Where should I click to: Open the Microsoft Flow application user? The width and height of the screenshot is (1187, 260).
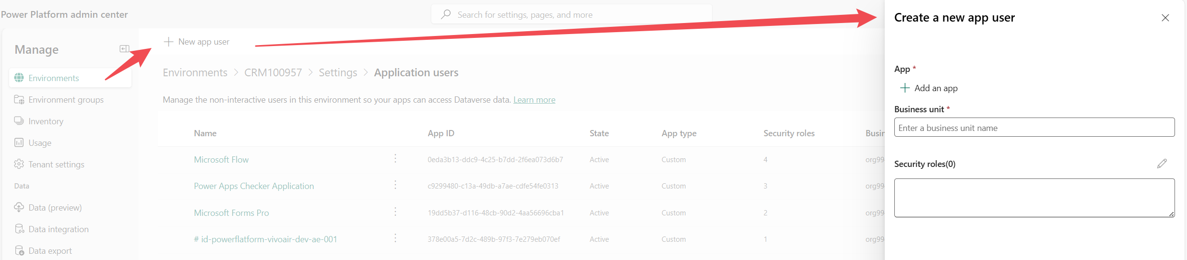point(221,160)
